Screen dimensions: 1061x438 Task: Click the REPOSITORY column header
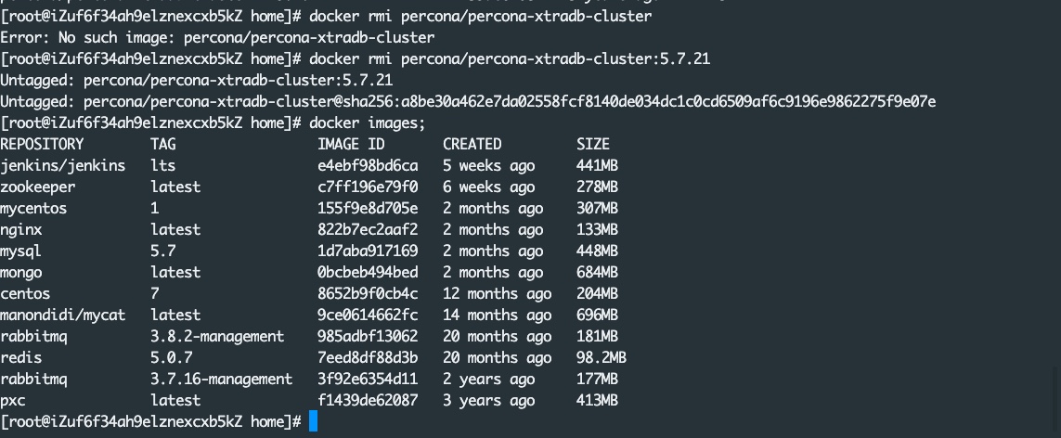click(42, 144)
